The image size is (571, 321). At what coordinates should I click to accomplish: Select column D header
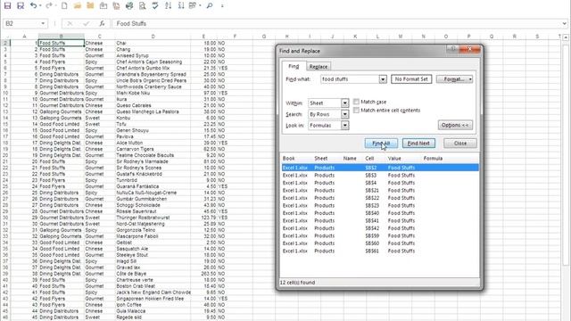tap(153, 37)
